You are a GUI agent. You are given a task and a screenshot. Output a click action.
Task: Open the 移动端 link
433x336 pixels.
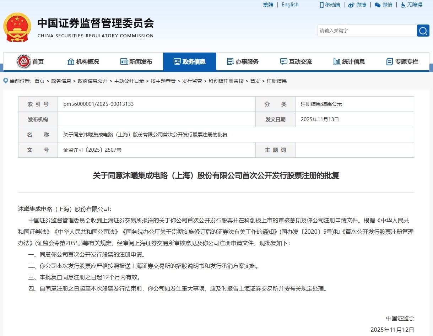coord(332,5)
